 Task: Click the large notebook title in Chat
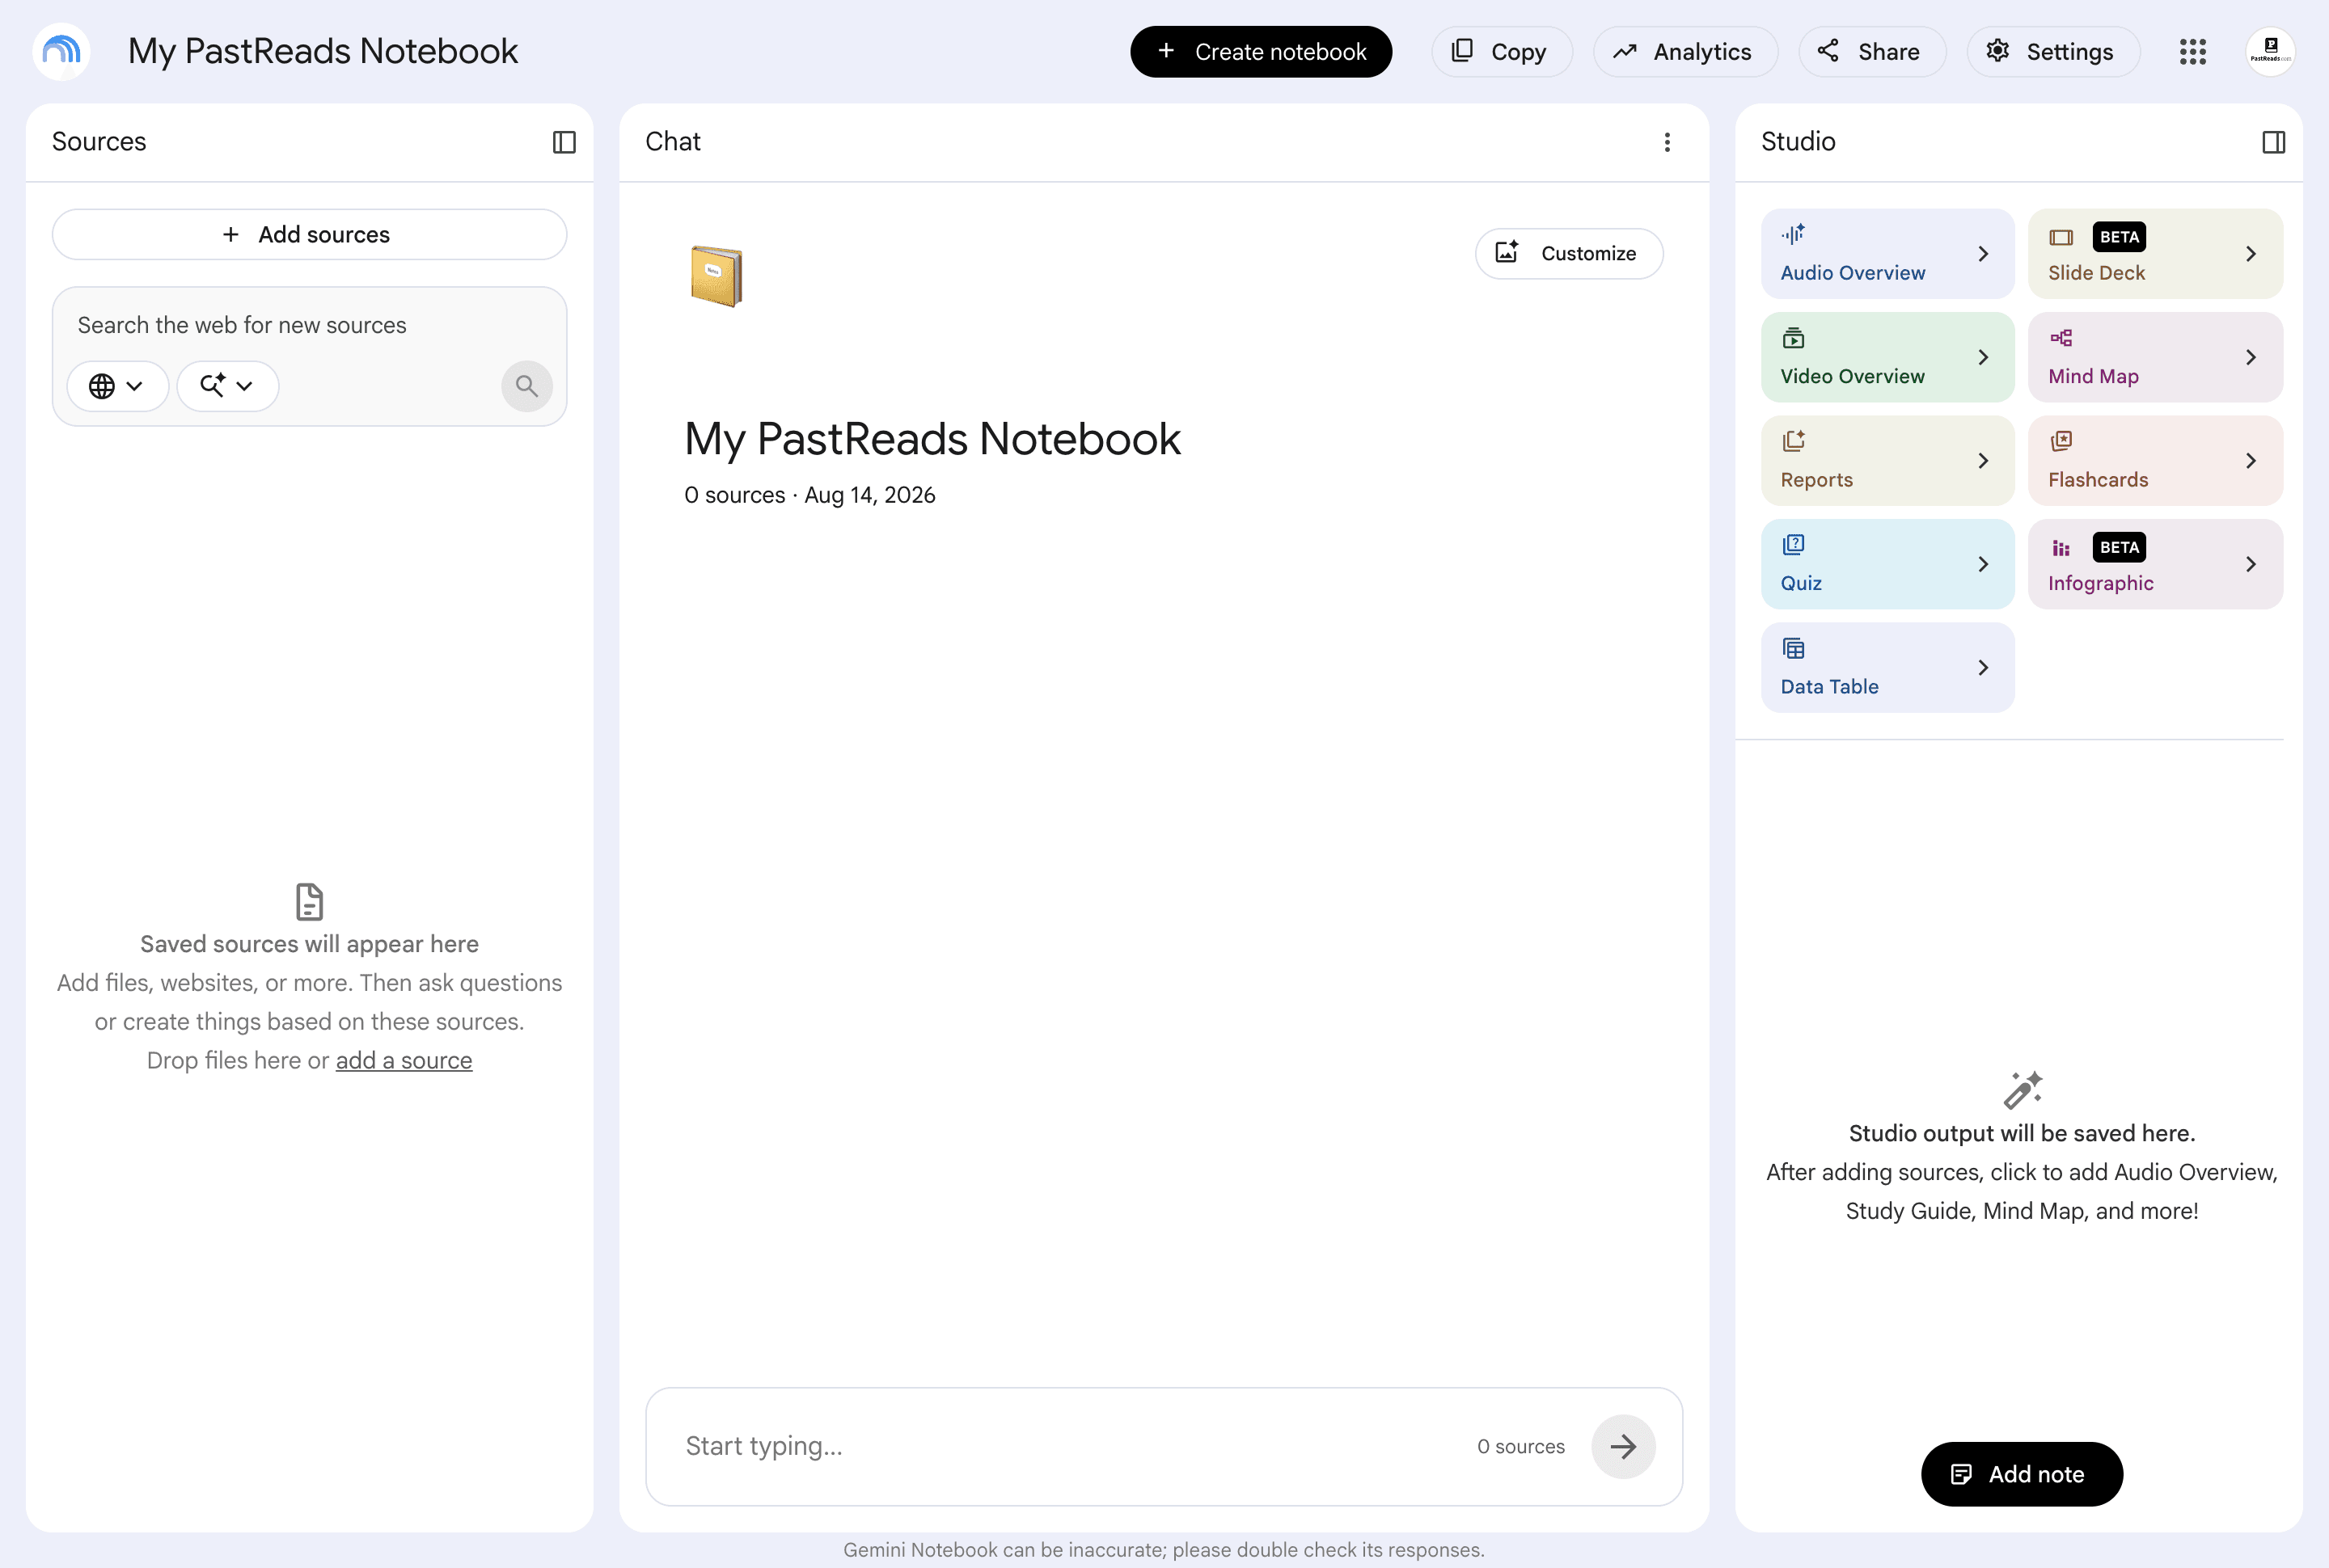click(932, 439)
